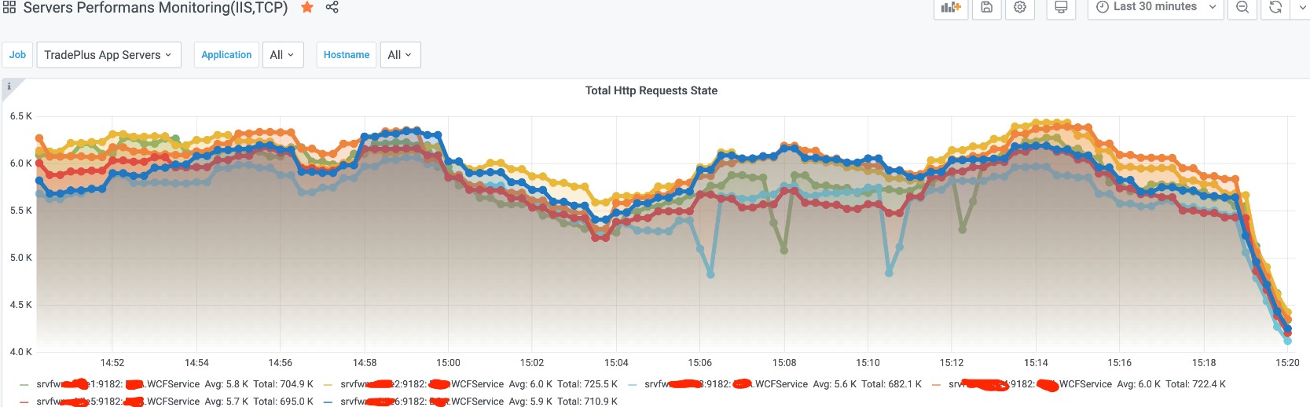Viewport: 1310px width, 407px height.
Task: Open the Hostname variable All dropdown
Action: coord(400,55)
